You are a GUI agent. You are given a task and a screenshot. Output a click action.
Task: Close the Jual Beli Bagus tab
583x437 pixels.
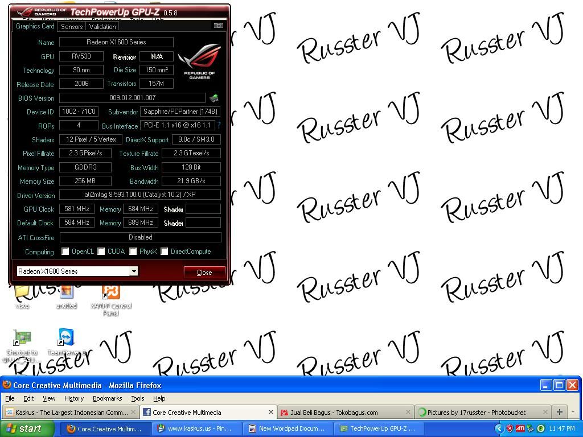tap(408, 412)
